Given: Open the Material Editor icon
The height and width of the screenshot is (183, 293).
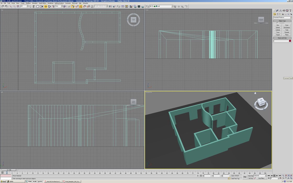Looking at the screenshot, I should point(131,7).
